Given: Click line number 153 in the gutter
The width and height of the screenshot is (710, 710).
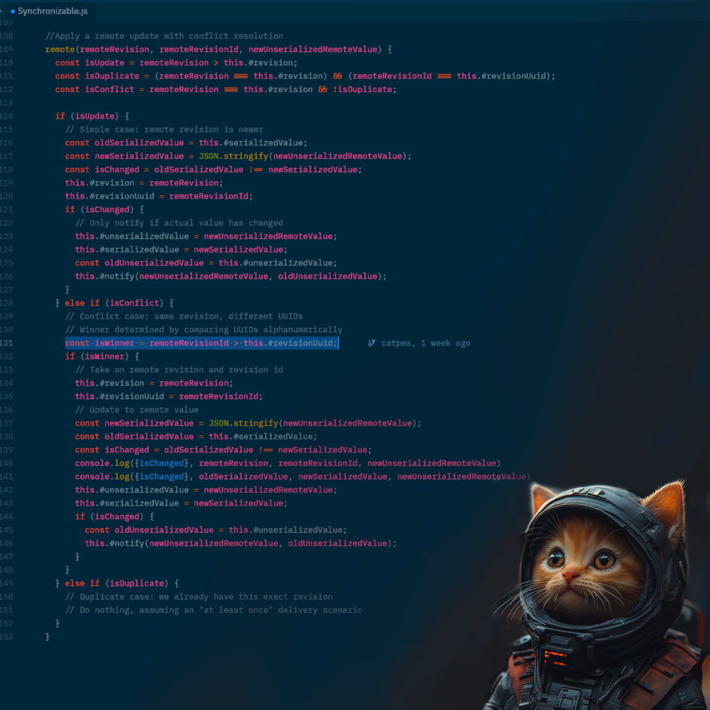Looking at the screenshot, I should (x=6, y=637).
